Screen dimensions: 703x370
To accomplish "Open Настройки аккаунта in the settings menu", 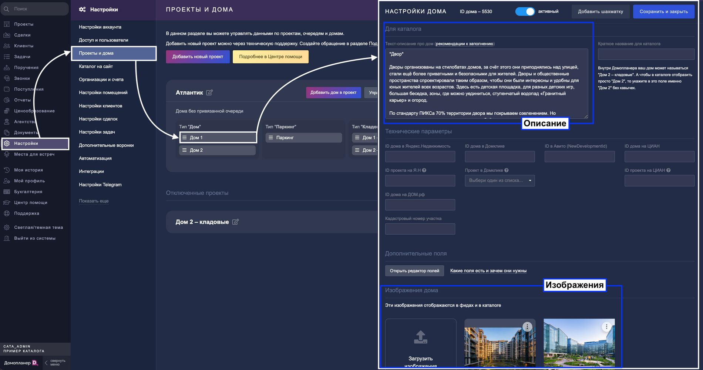I will tap(100, 27).
